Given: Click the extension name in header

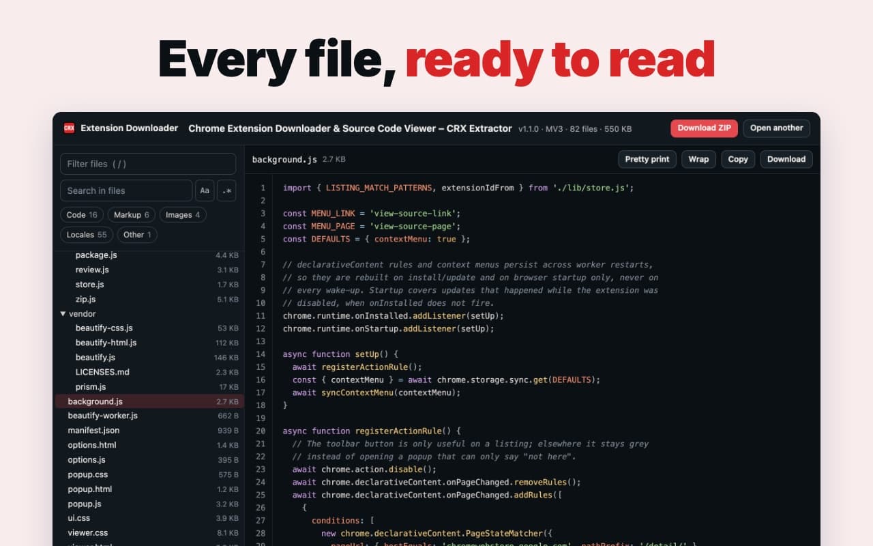Looking at the screenshot, I should (350, 128).
